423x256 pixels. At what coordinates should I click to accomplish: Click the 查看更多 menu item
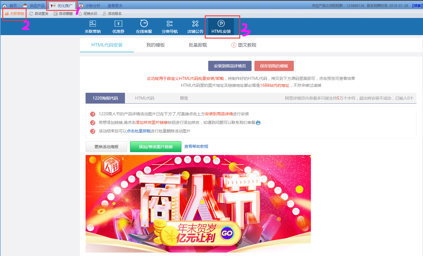click(x=115, y=6)
